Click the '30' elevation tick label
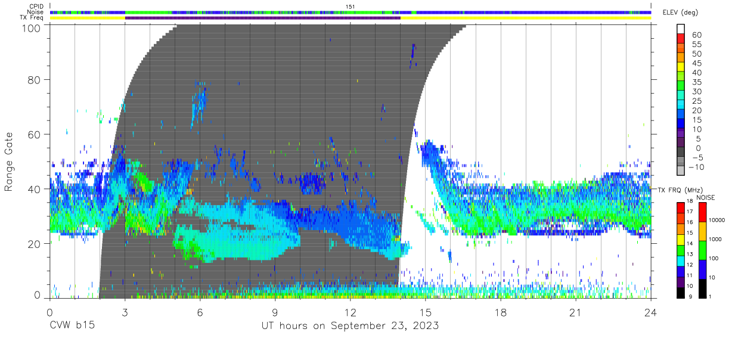Viewport: 732px width, 338px height. [698, 91]
